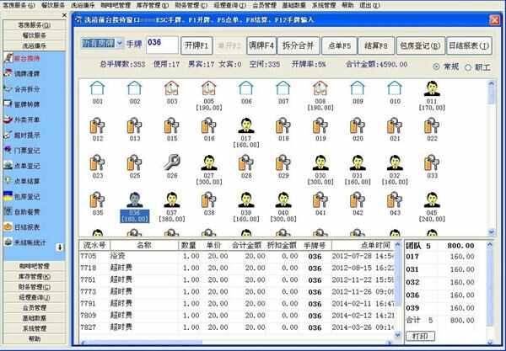Click the order table horizontal scrollbar
506x351 pixels.
tap(238, 342)
